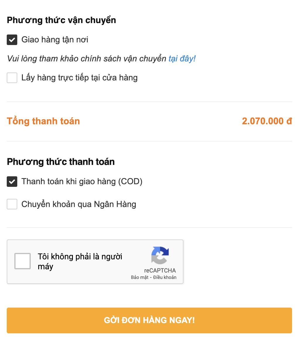Click the 'Giao hàng tận nơi' label text
The width and height of the screenshot is (302, 338).
55,40
